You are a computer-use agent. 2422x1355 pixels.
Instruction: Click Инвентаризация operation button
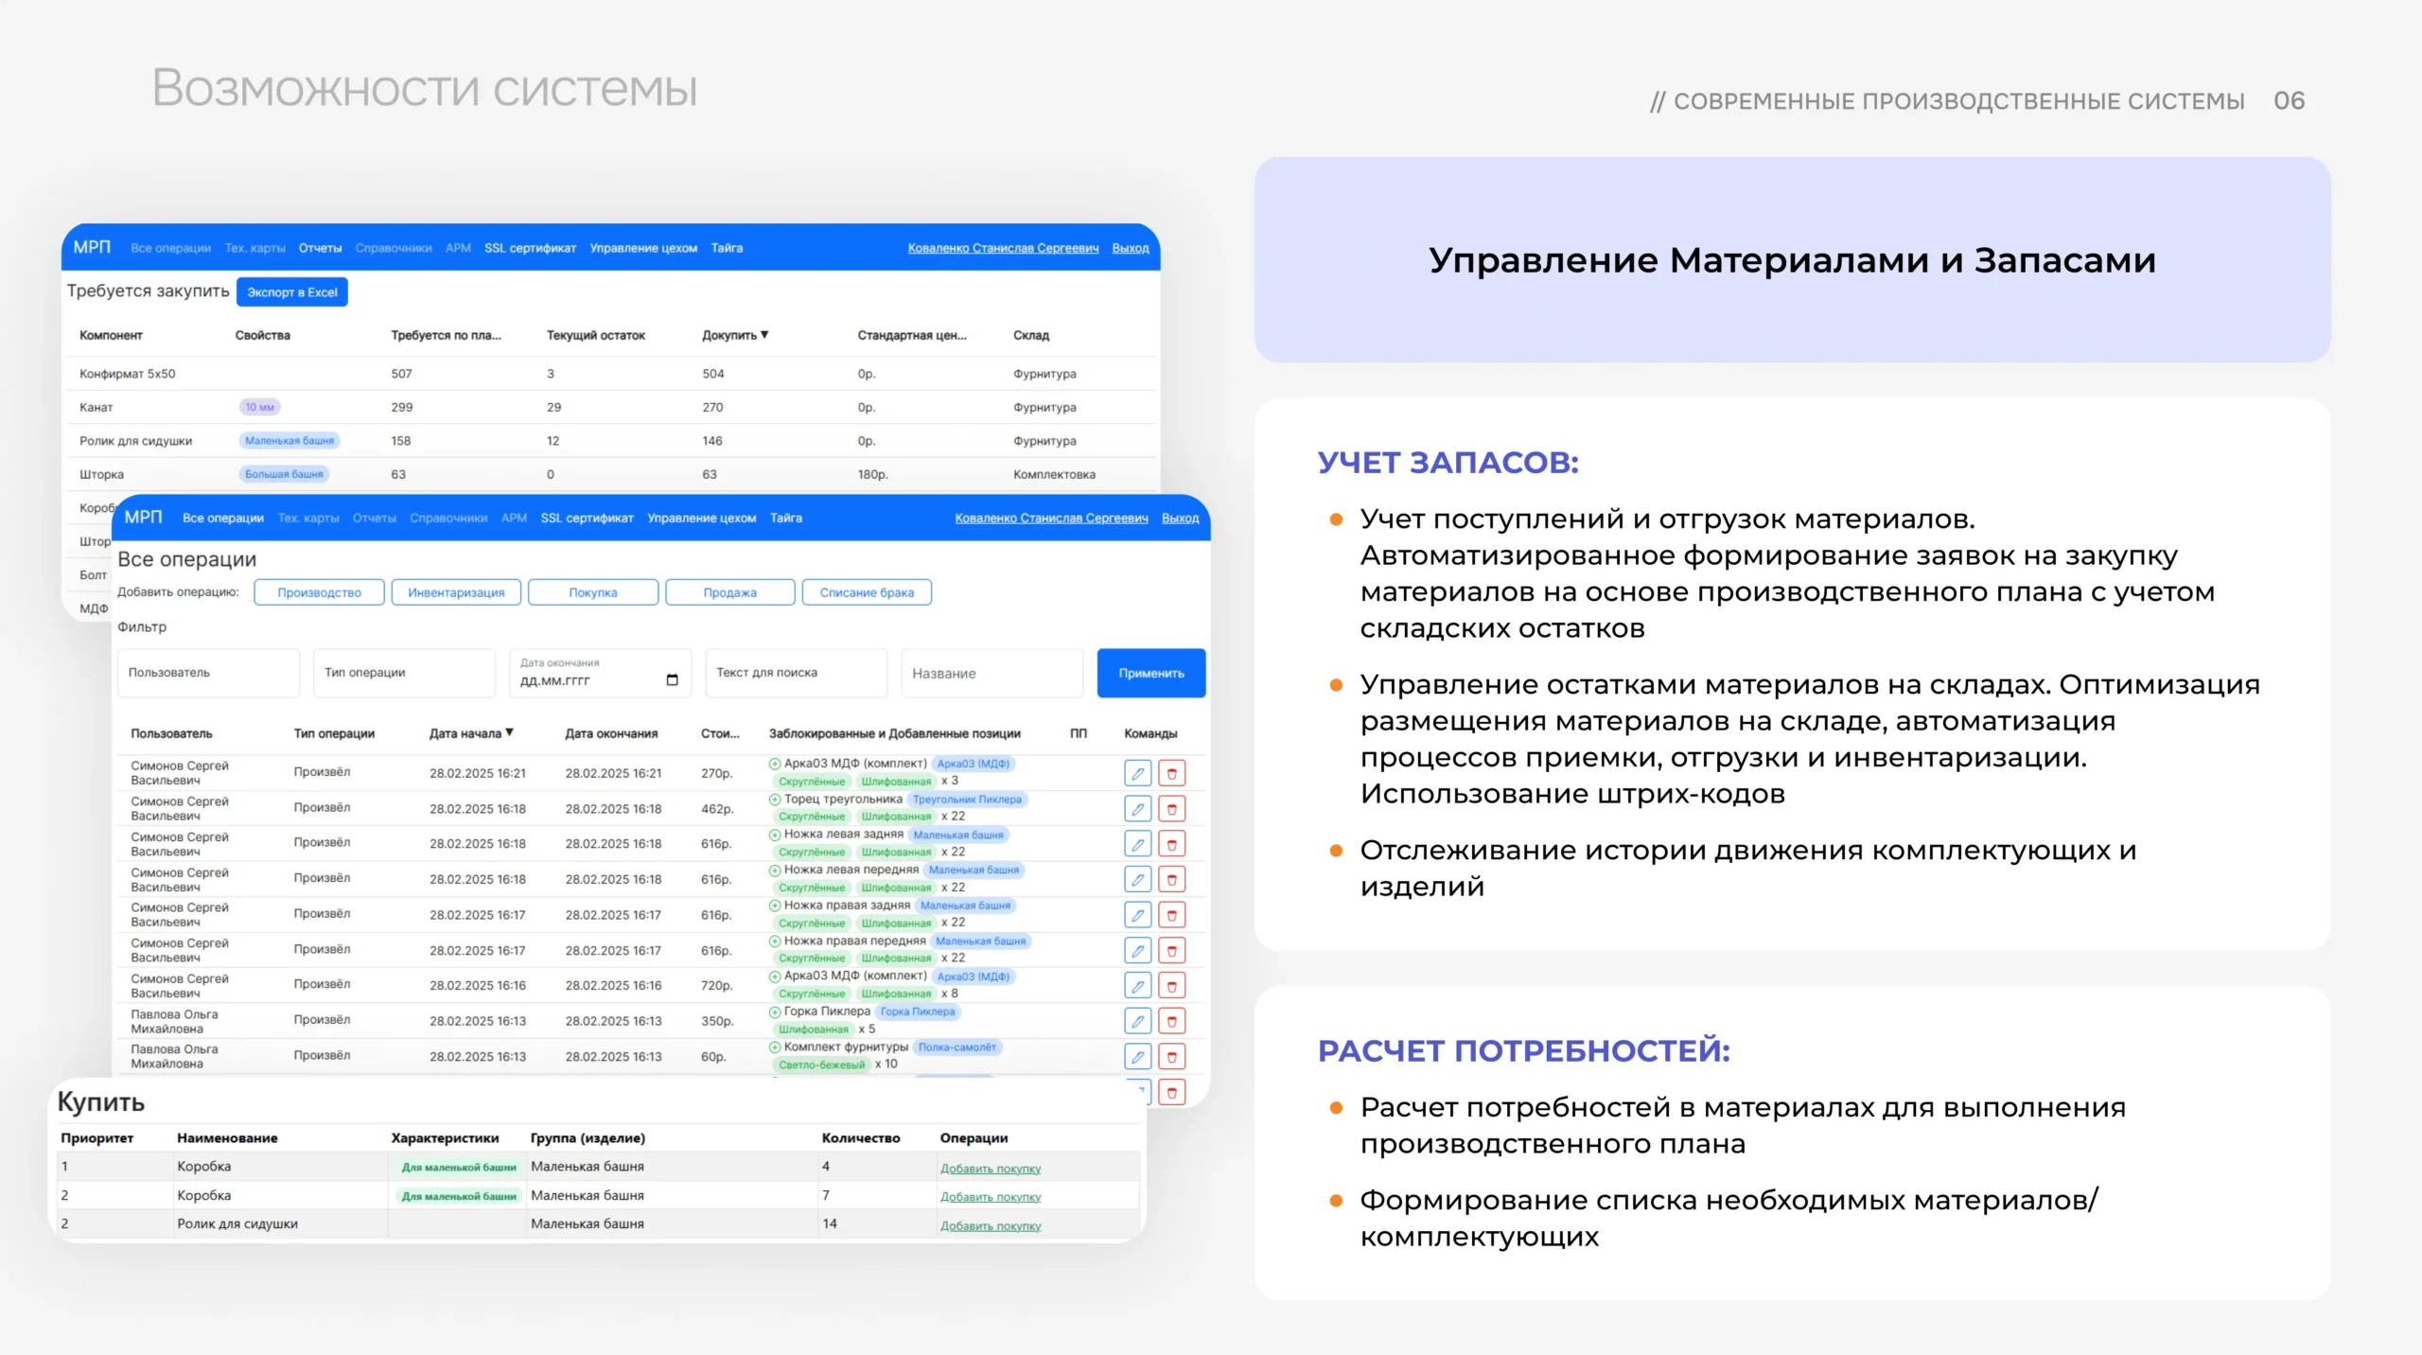[456, 592]
